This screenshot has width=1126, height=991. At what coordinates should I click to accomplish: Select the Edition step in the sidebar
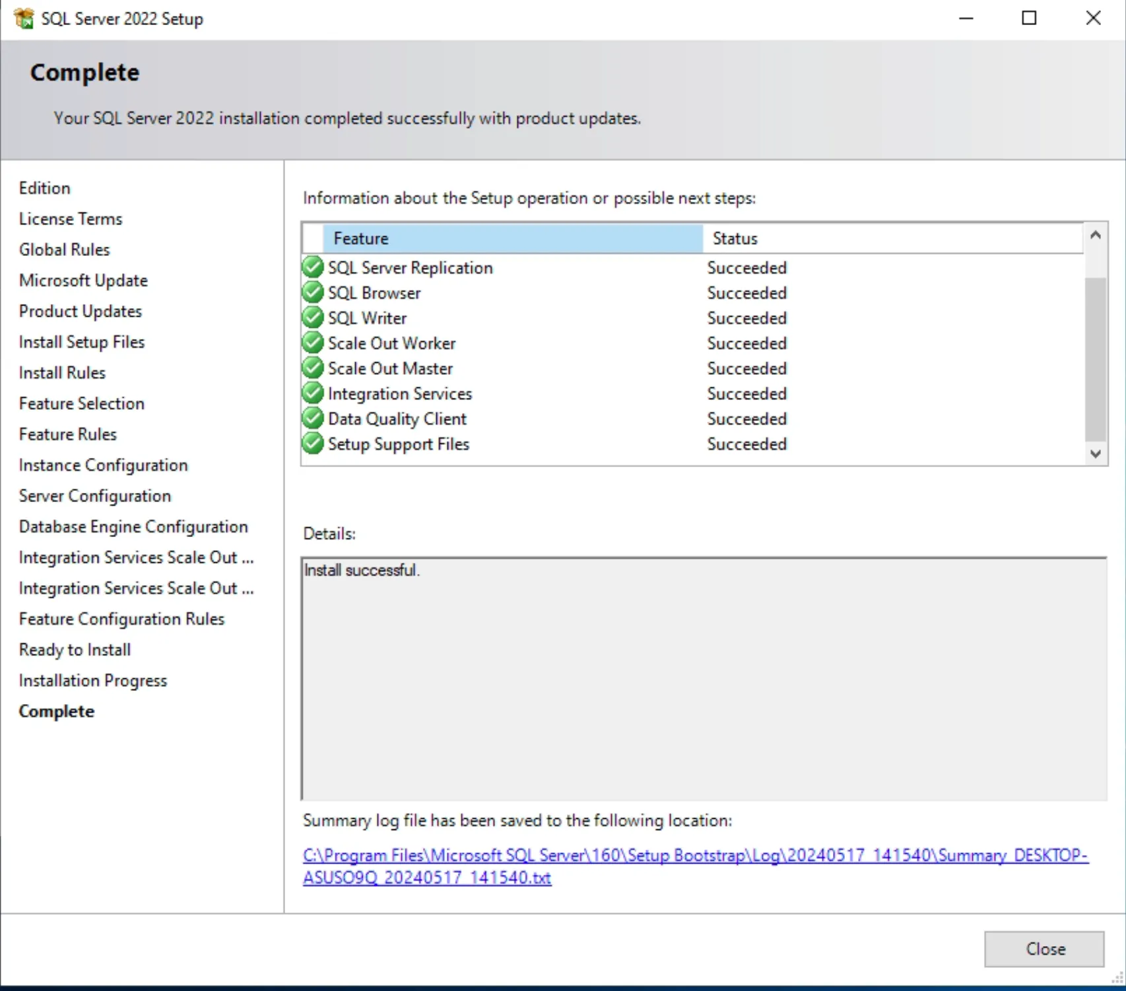coord(44,188)
